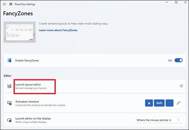Click the Activation shortcut keyboard icon

9,103
